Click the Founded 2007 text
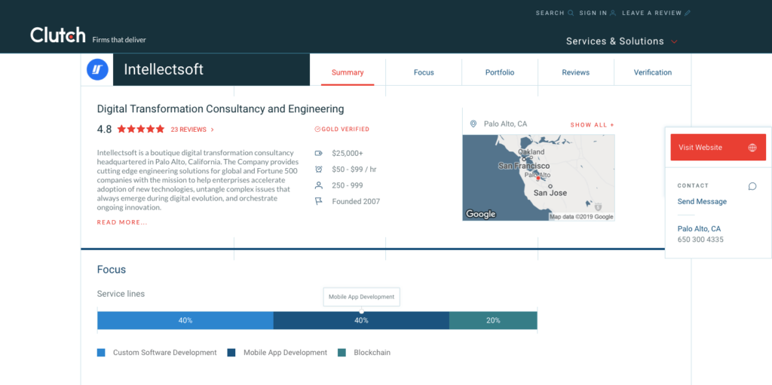772x385 pixels. tap(356, 201)
